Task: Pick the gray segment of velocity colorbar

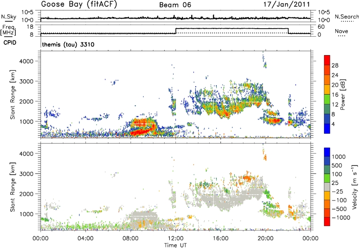Action: (x=327, y=187)
